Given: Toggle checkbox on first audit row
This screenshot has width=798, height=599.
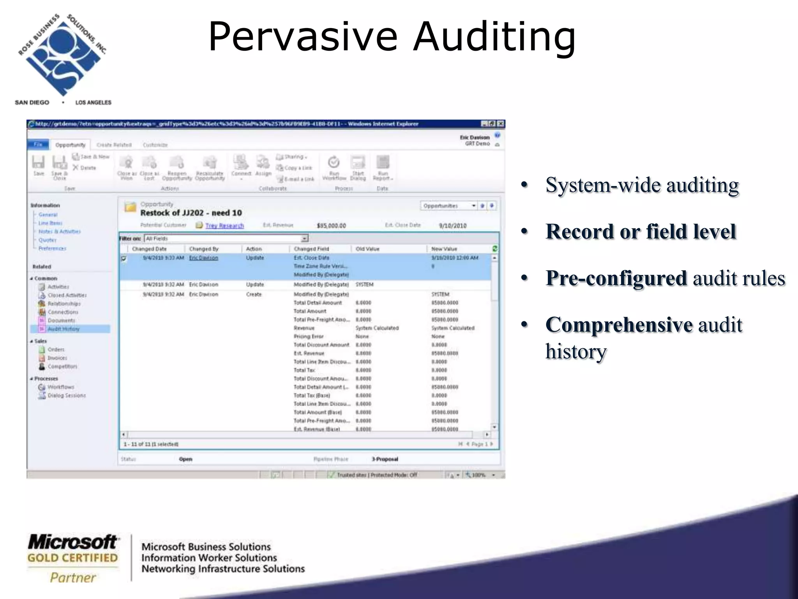Looking at the screenshot, I should (124, 258).
